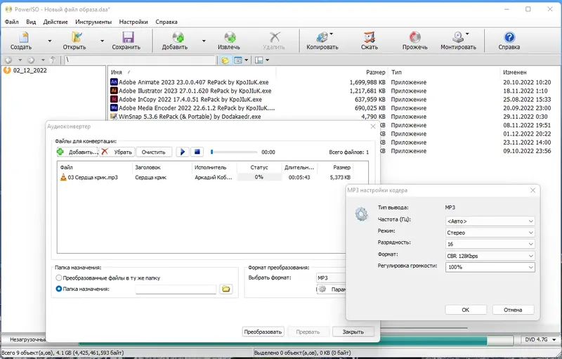Click the Извлечь extract icon
Image resolution: width=562 pixels, height=359 pixels.
(x=230, y=37)
